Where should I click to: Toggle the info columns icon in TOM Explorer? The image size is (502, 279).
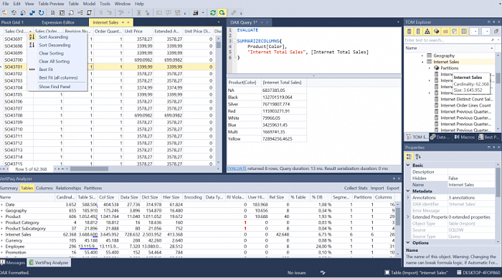[463, 32]
